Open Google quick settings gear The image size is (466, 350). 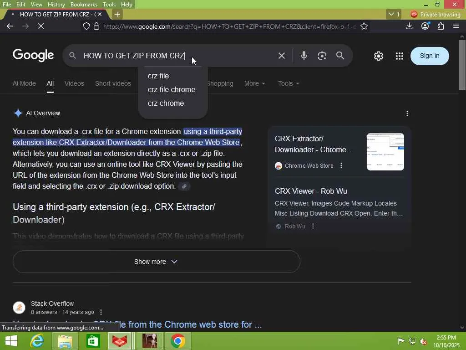[378, 56]
